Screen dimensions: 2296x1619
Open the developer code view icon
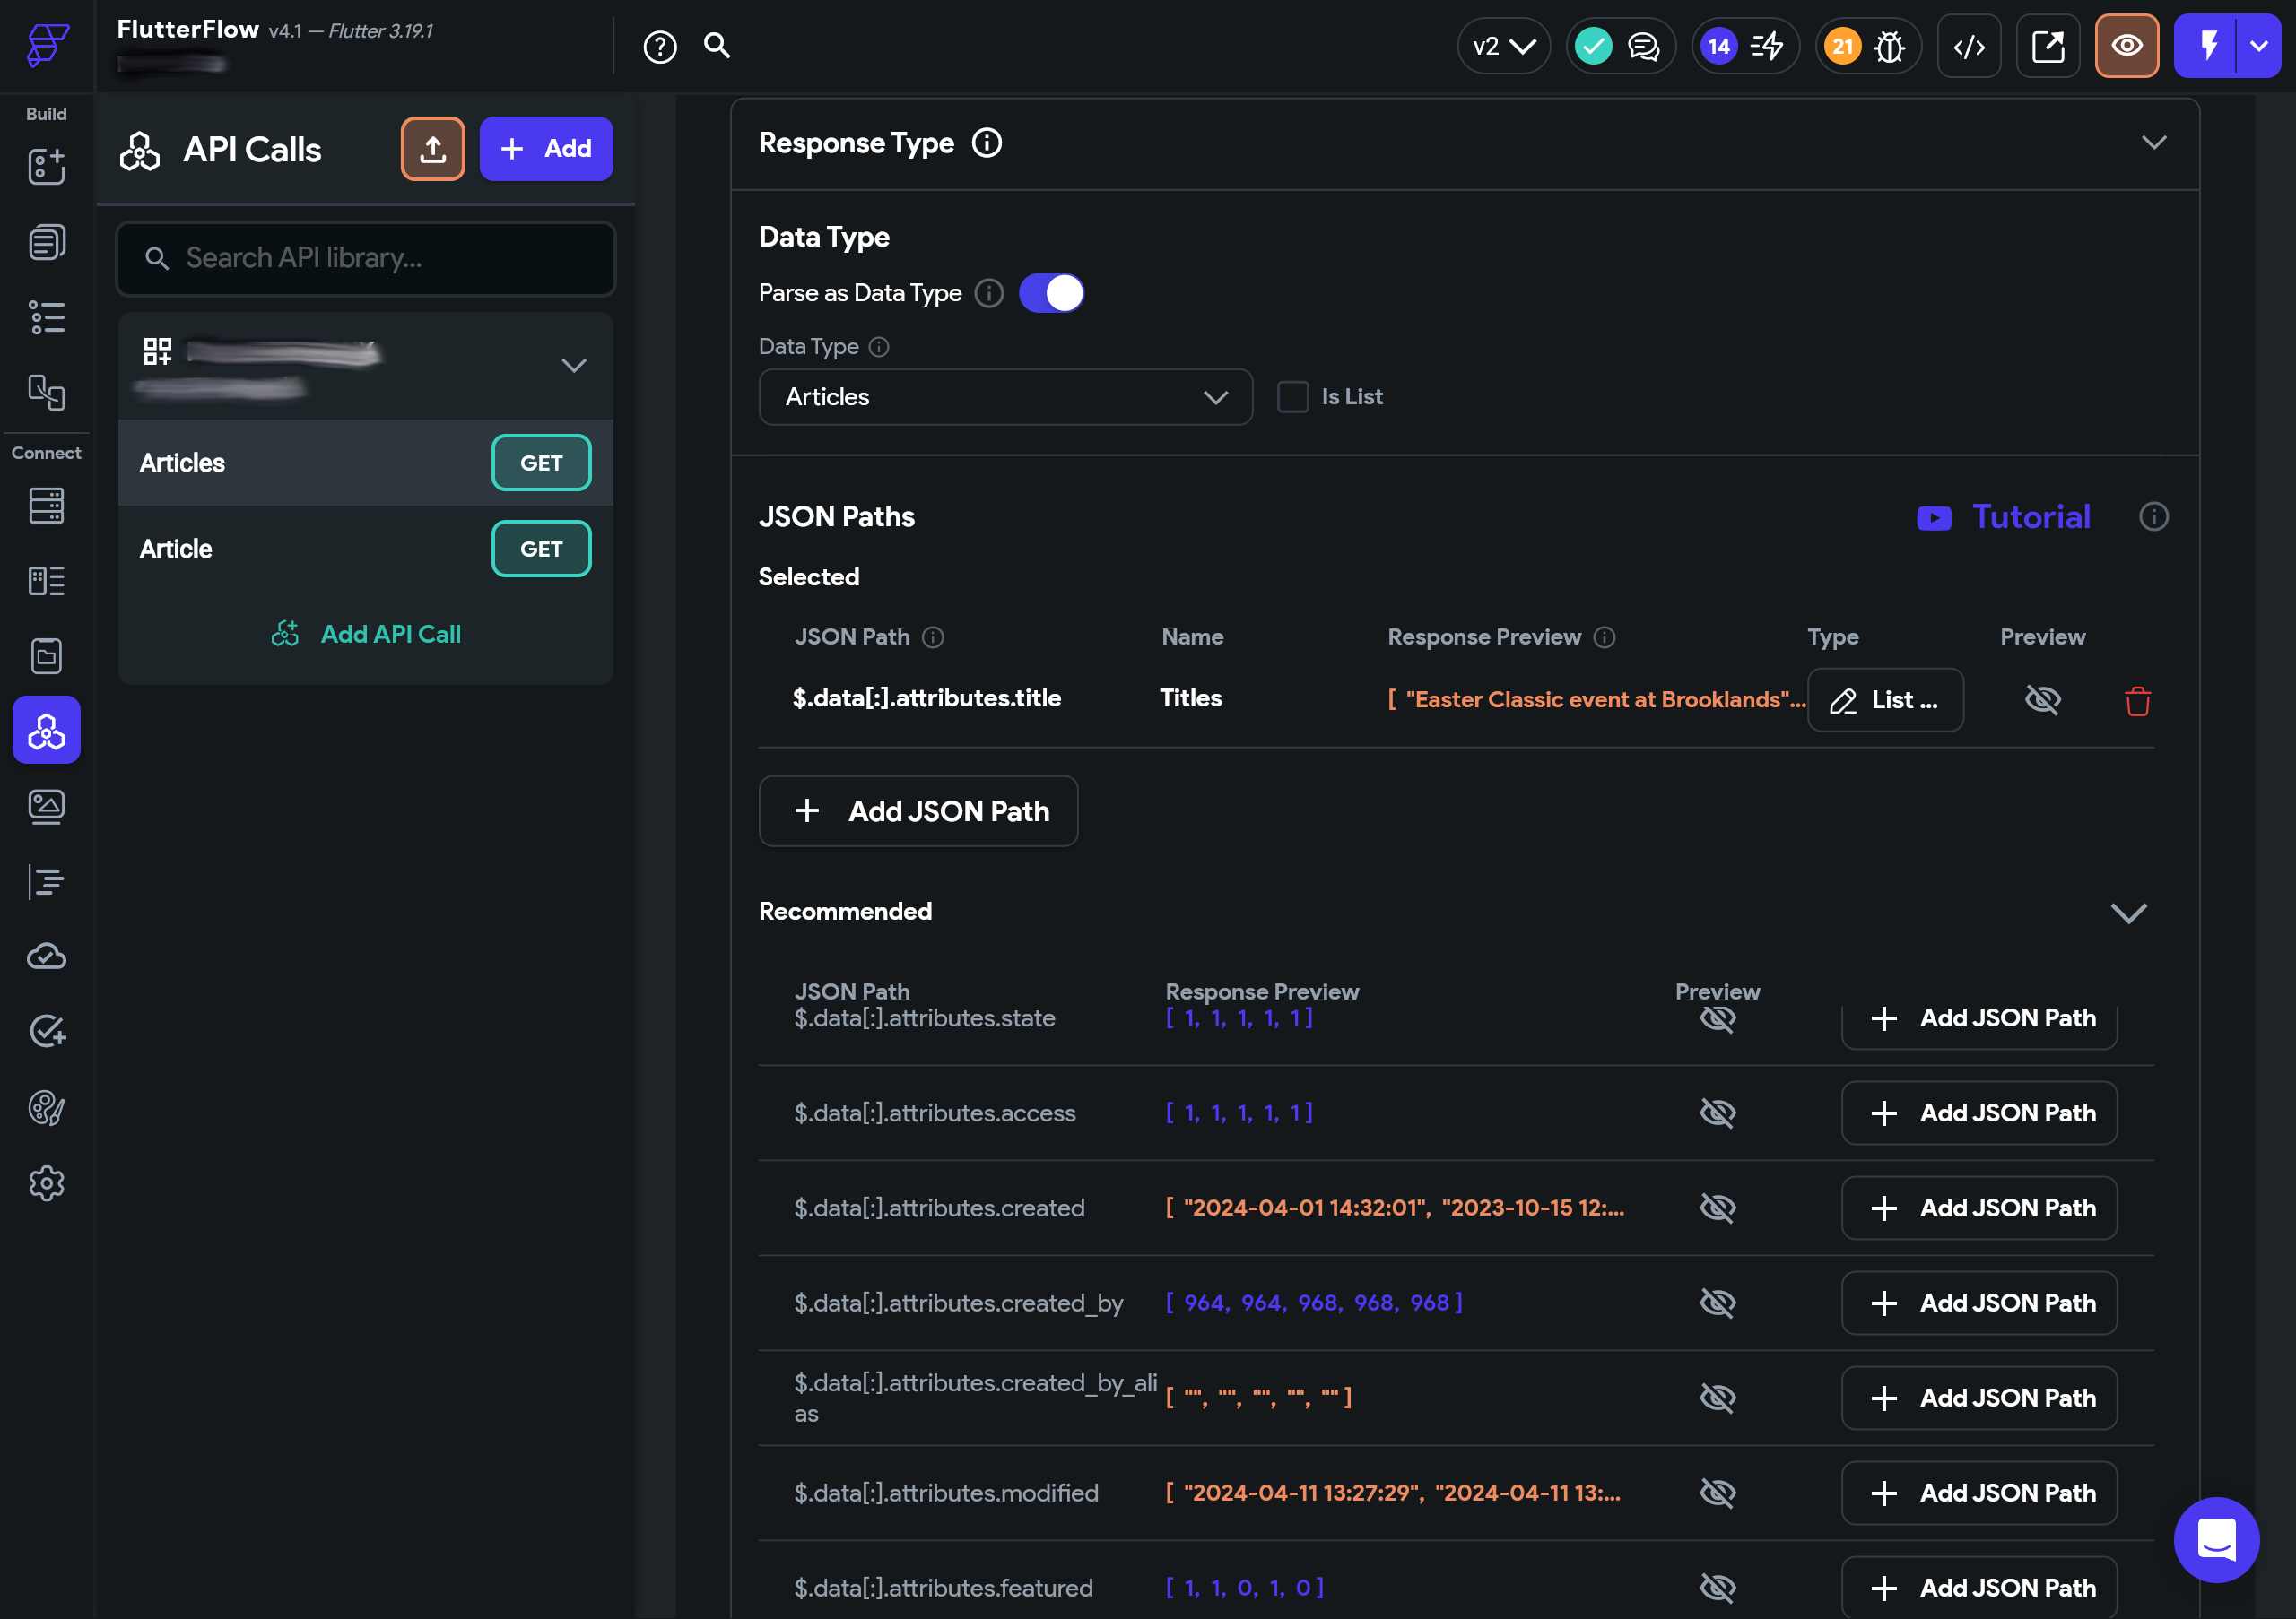(x=1968, y=46)
